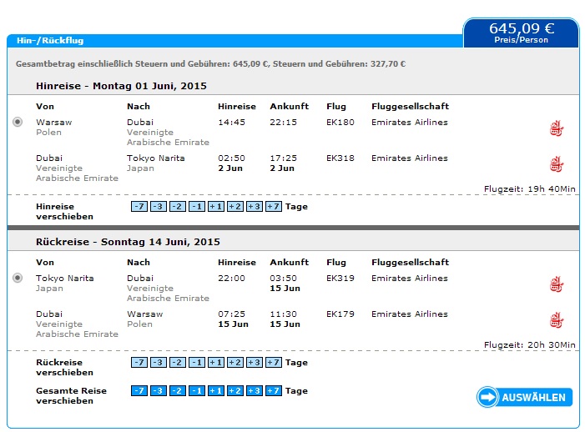
Task: Click the Hin-/Rückflug header label
Action: (x=50, y=40)
